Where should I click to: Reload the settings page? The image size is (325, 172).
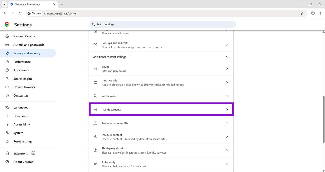point(20,13)
